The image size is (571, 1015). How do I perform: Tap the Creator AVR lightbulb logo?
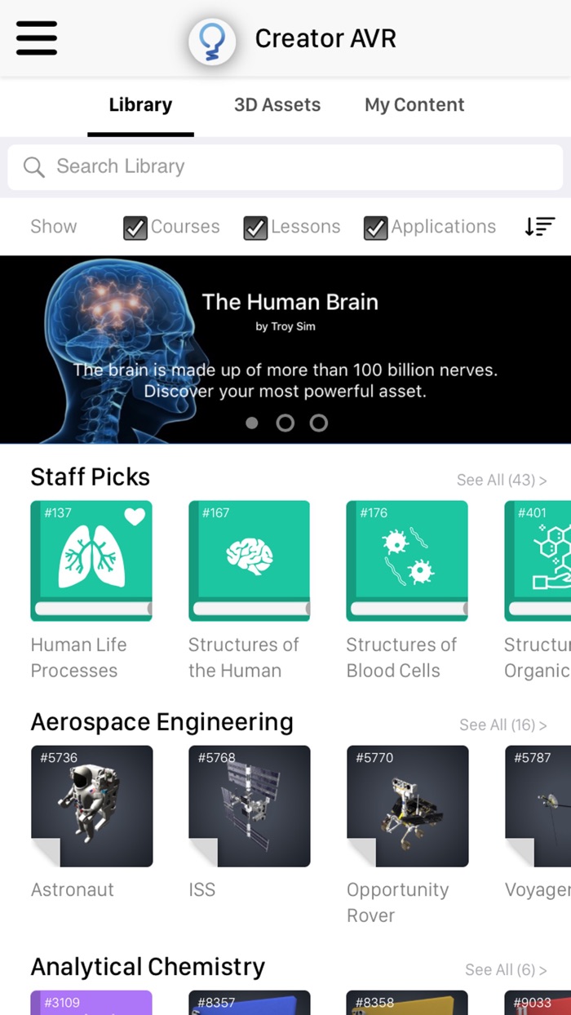(x=212, y=42)
